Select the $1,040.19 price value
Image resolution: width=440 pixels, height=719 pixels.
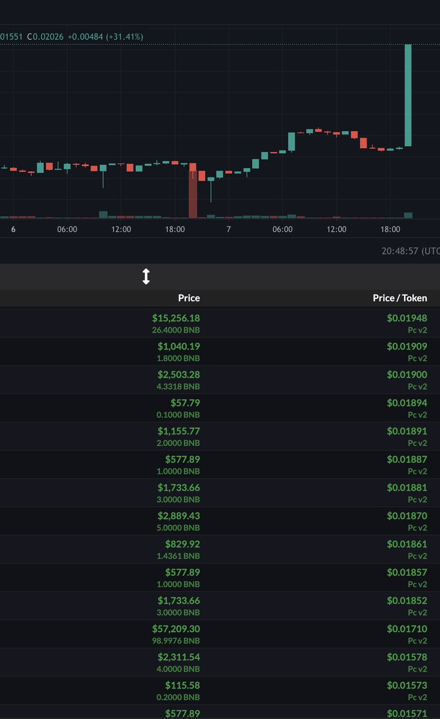[179, 346]
